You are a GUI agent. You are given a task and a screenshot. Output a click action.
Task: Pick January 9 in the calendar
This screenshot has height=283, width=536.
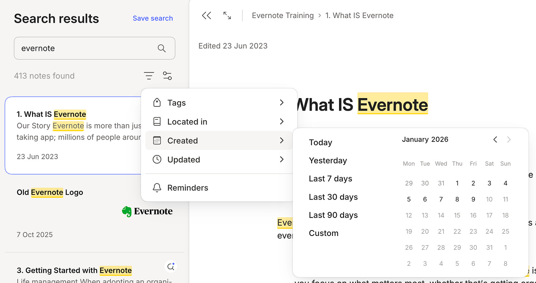click(x=473, y=199)
